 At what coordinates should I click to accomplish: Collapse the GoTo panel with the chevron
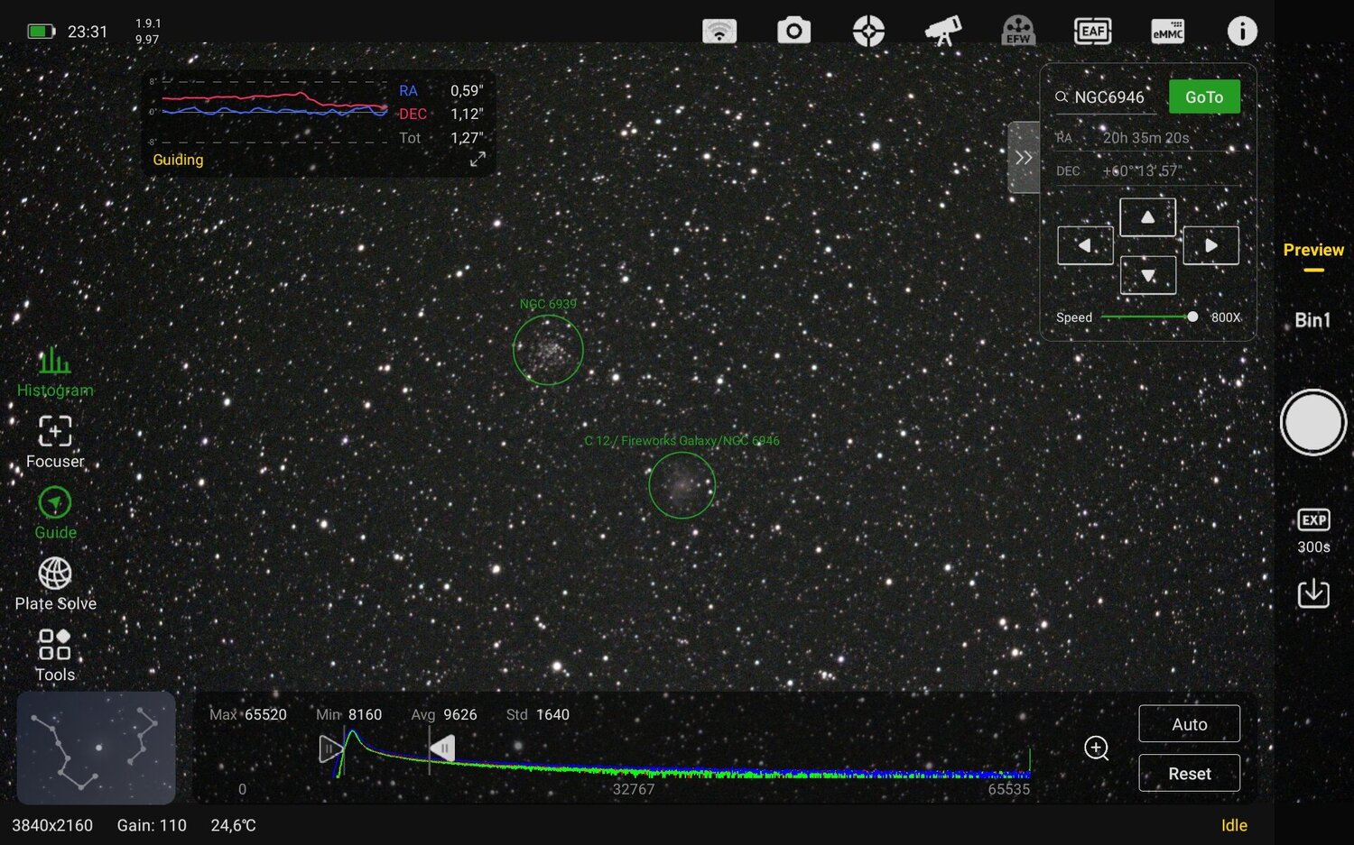pyautogui.click(x=1024, y=157)
